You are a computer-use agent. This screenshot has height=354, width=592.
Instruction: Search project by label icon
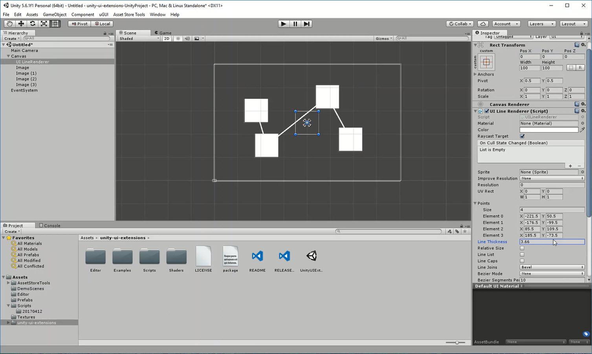457,231
